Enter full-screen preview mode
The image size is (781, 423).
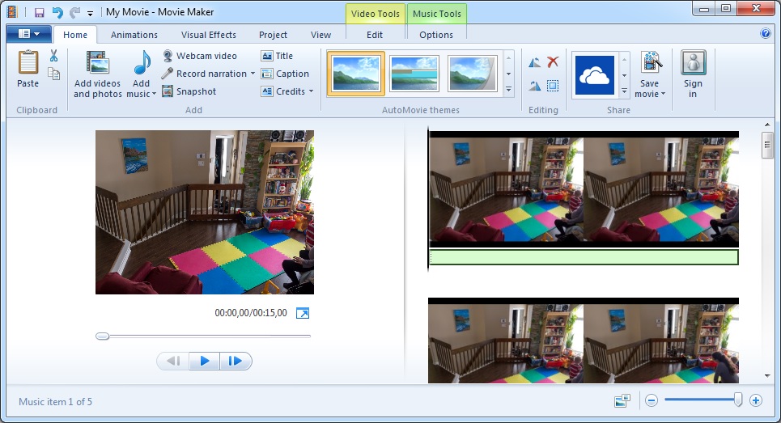coord(302,313)
